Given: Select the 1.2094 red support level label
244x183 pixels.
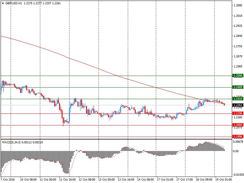Looking at the screenshot, I should [x=238, y=125].
